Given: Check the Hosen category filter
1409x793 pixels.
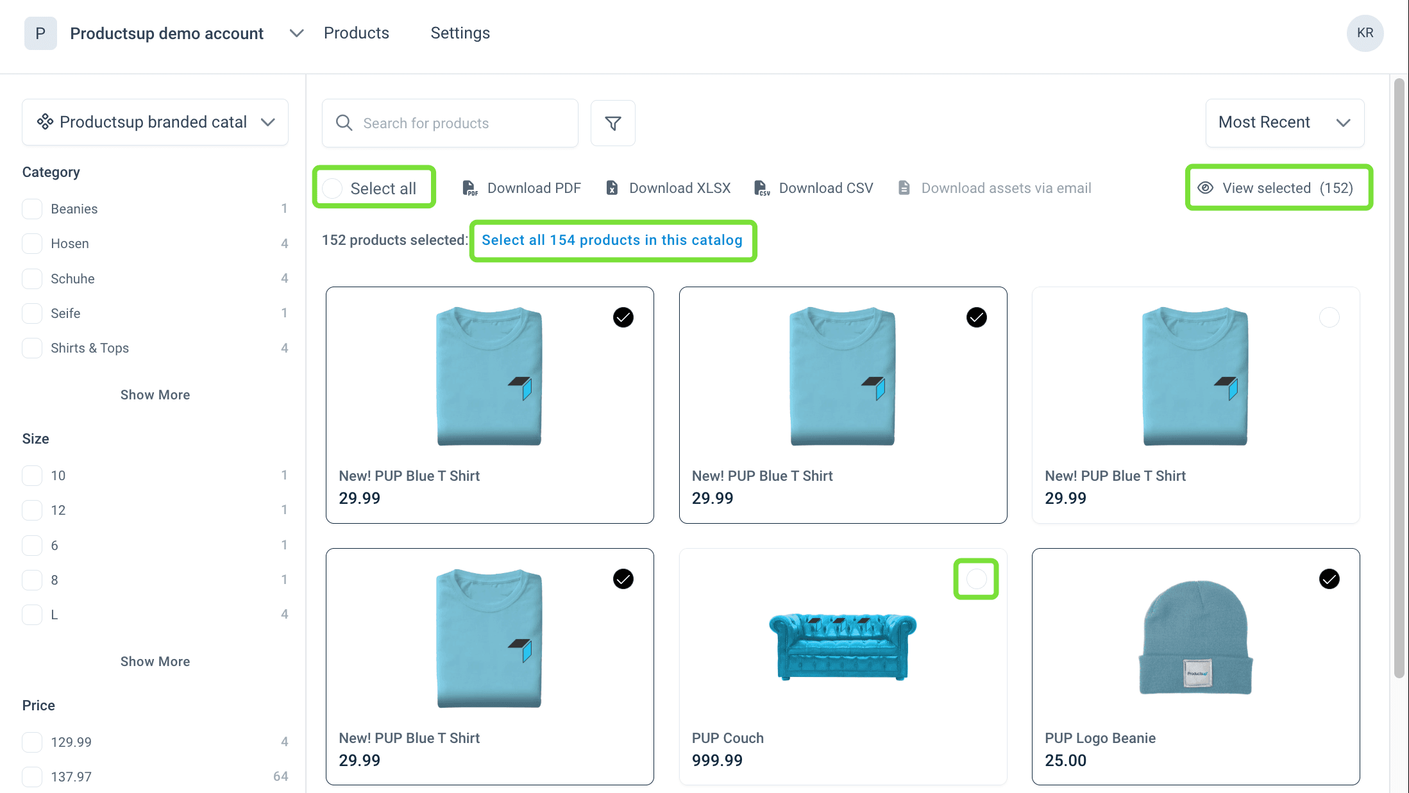Looking at the screenshot, I should 32,244.
